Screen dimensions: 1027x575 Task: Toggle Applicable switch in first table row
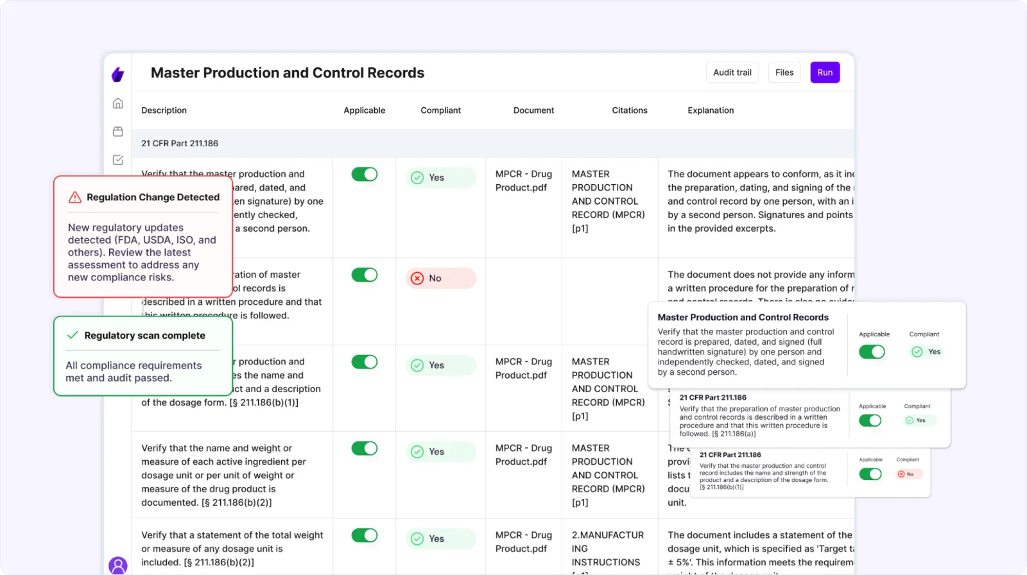point(365,174)
